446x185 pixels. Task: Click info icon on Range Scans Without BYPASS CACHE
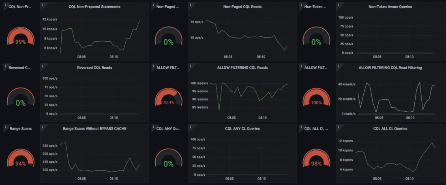pos(43,126)
